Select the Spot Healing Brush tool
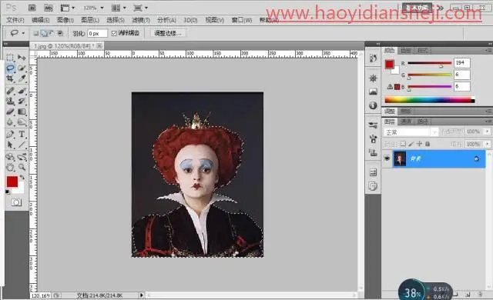The image size is (493, 300). (10, 91)
